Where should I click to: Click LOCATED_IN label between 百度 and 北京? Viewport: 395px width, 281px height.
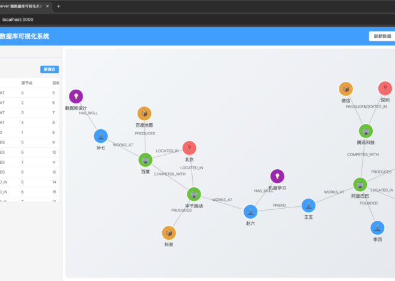coord(167,151)
